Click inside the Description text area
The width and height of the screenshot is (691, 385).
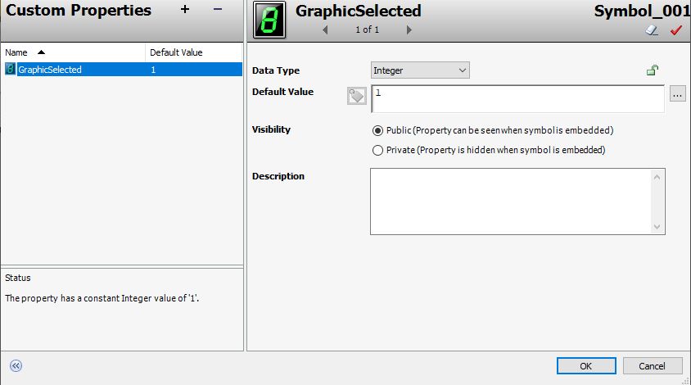click(x=511, y=202)
